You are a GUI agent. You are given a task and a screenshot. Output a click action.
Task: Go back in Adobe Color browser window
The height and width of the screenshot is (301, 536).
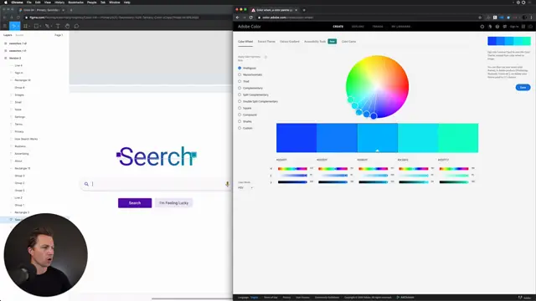click(x=238, y=18)
